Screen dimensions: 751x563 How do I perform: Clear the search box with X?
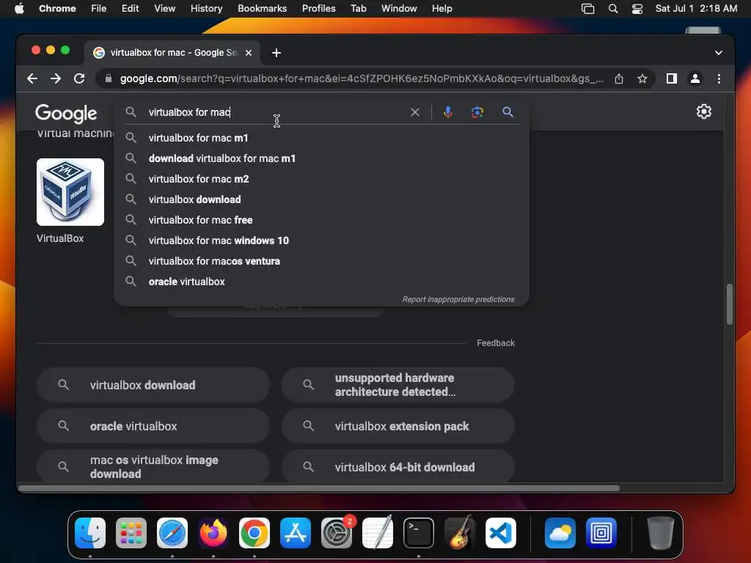tap(415, 112)
